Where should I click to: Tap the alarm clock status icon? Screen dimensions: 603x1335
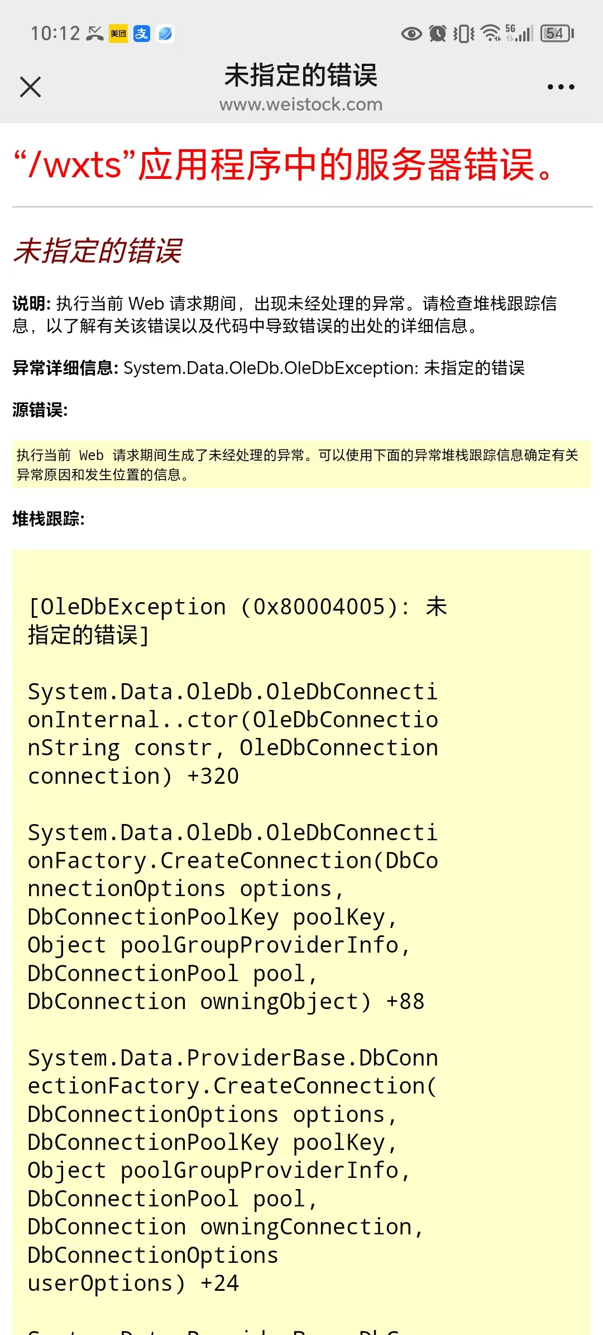point(438,34)
